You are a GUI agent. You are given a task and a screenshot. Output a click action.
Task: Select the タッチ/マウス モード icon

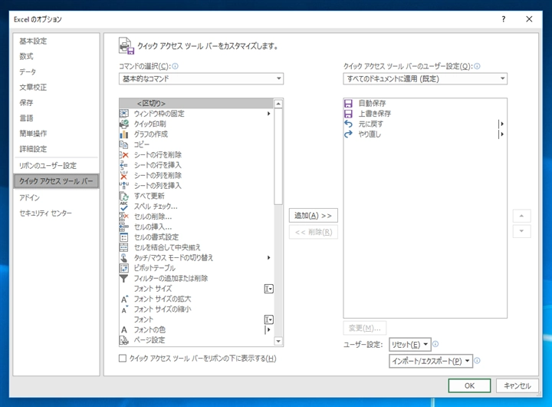pyautogui.click(x=124, y=258)
